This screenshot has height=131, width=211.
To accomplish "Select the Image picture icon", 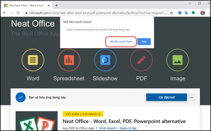I will pos(177,60).
